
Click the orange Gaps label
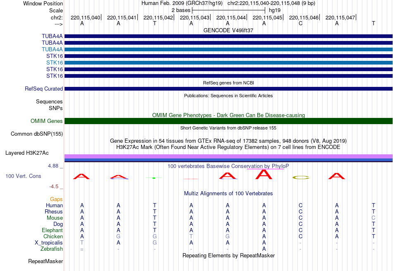pyautogui.click(x=56, y=199)
